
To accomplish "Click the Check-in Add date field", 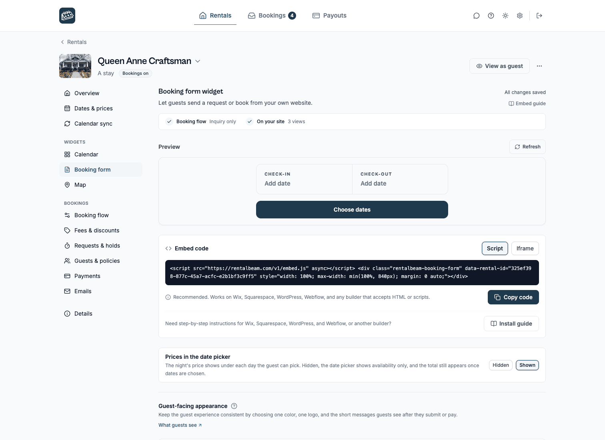I will (304, 179).
